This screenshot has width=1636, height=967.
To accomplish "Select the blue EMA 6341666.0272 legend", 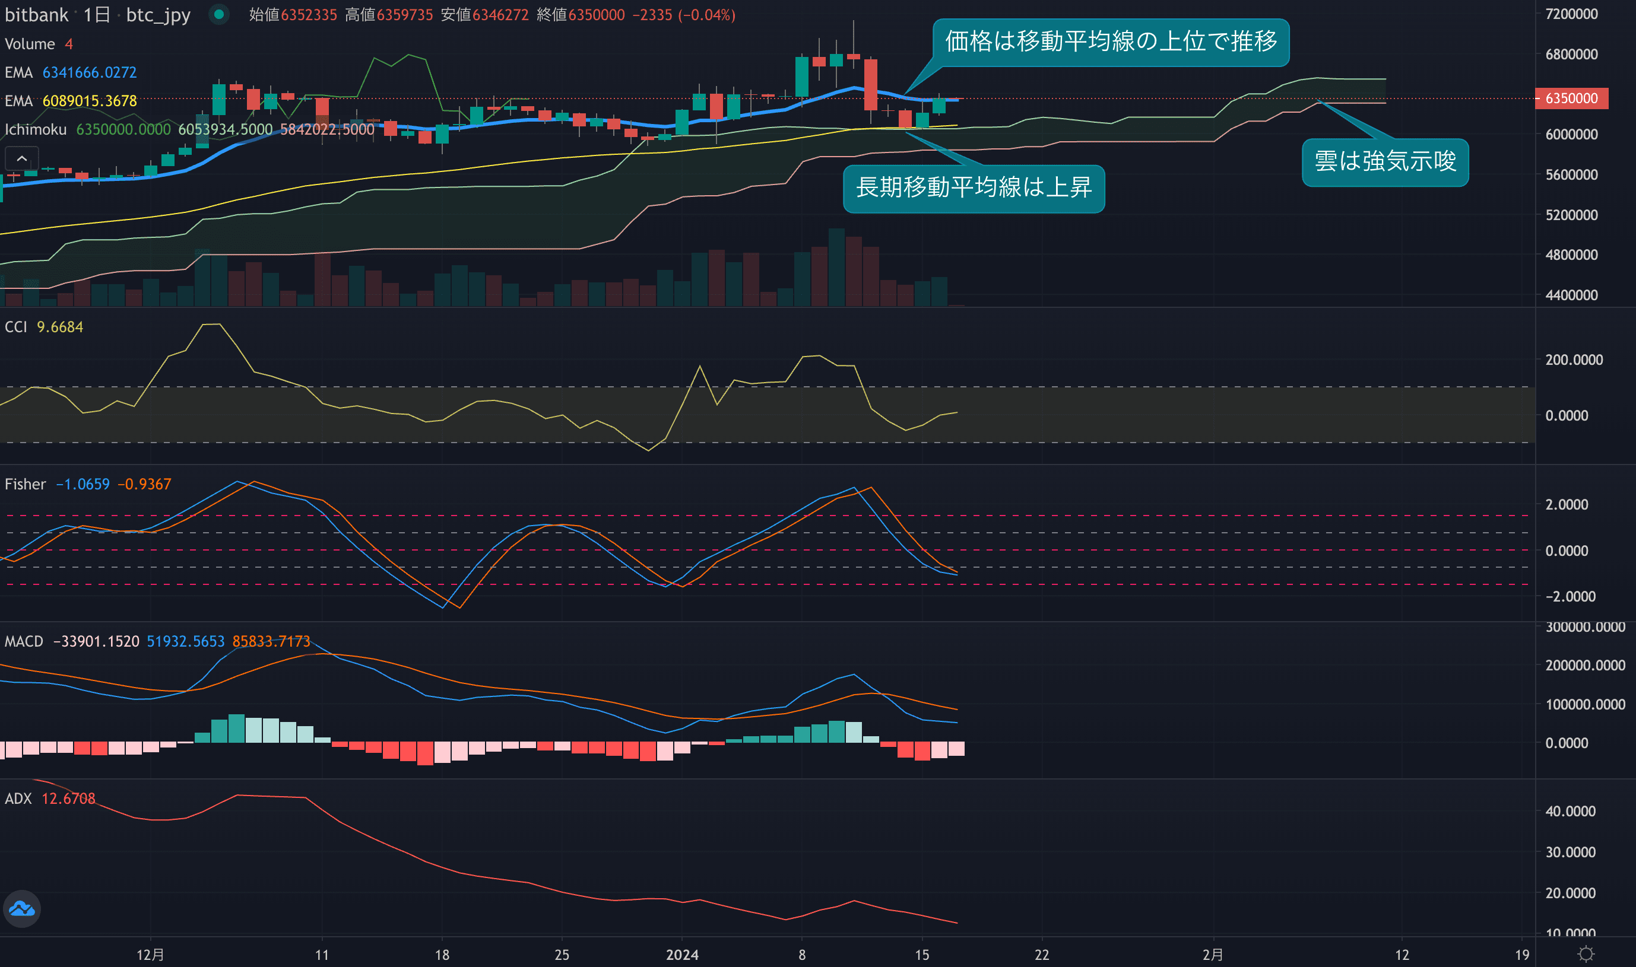I will pyautogui.click(x=71, y=72).
